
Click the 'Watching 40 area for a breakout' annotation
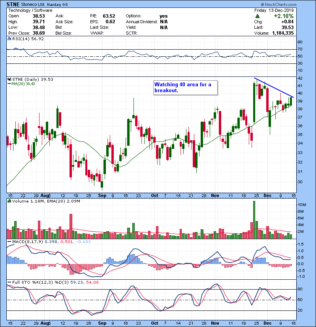click(x=186, y=87)
